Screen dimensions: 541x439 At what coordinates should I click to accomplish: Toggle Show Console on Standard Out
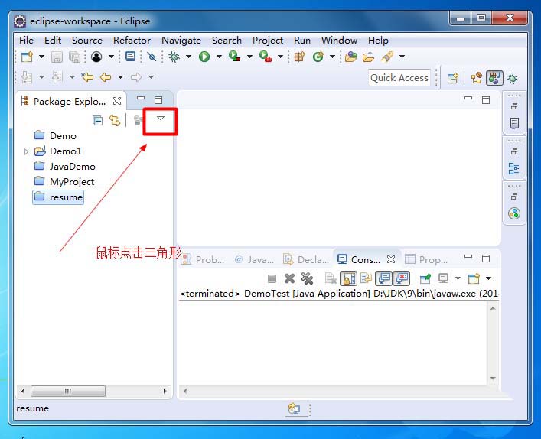tap(383, 278)
